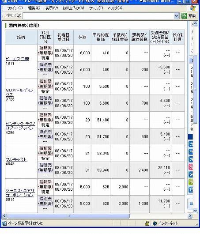This screenshot has height=234, width=200.
Task: Click the horizontal scrollbar right arrow
Action: point(190,216)
